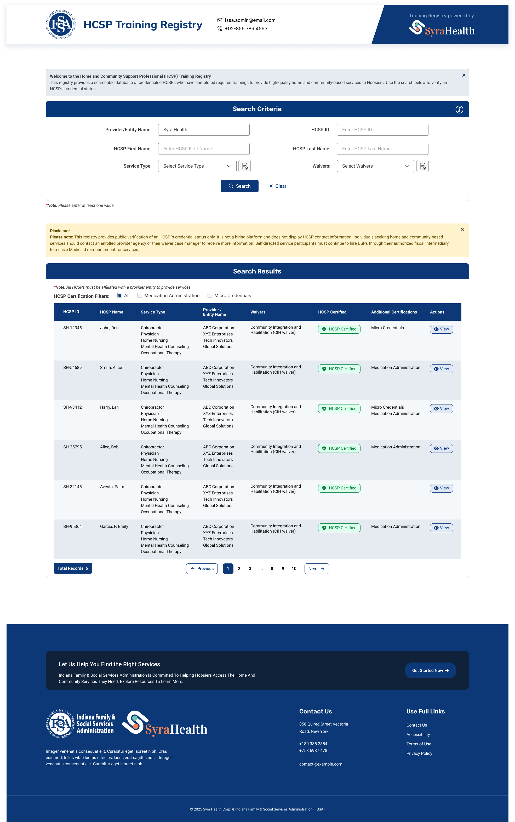Click Get Started Now button
Viewport: 515px width, 822px height.
tap(430, 670)
